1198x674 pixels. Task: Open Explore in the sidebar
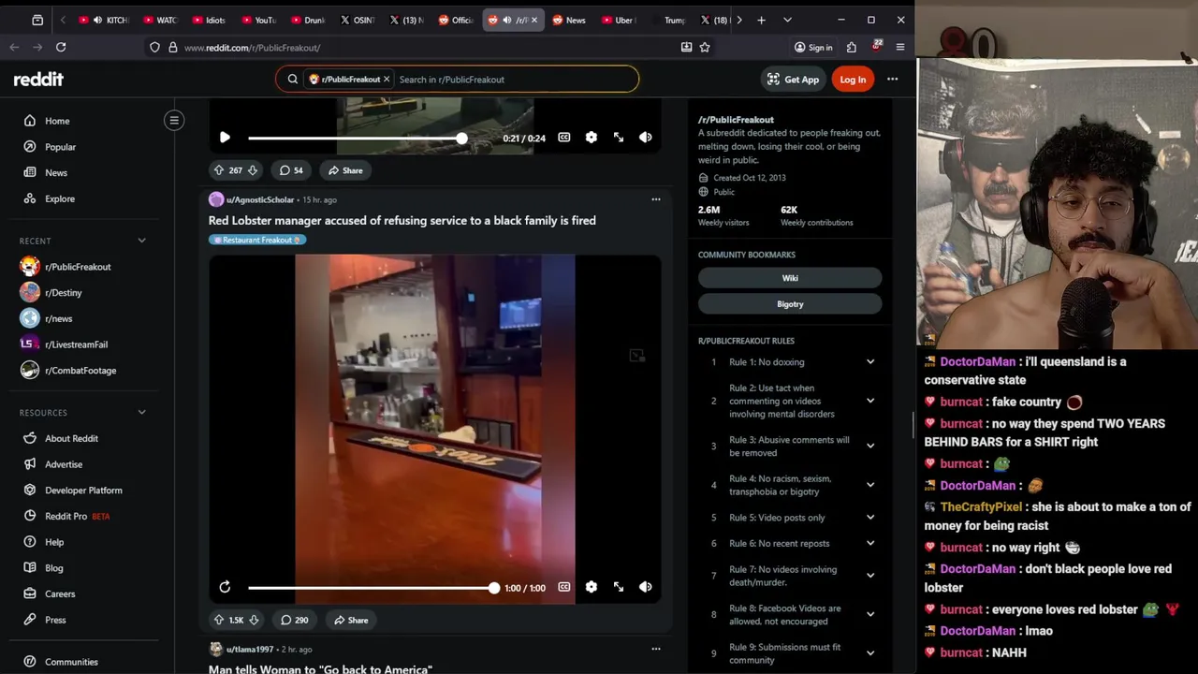pos(60,198)
